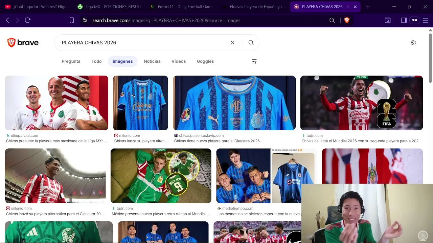Bookmark this page using the bookmark icon
433x243 pixels.
coord(72,20)
